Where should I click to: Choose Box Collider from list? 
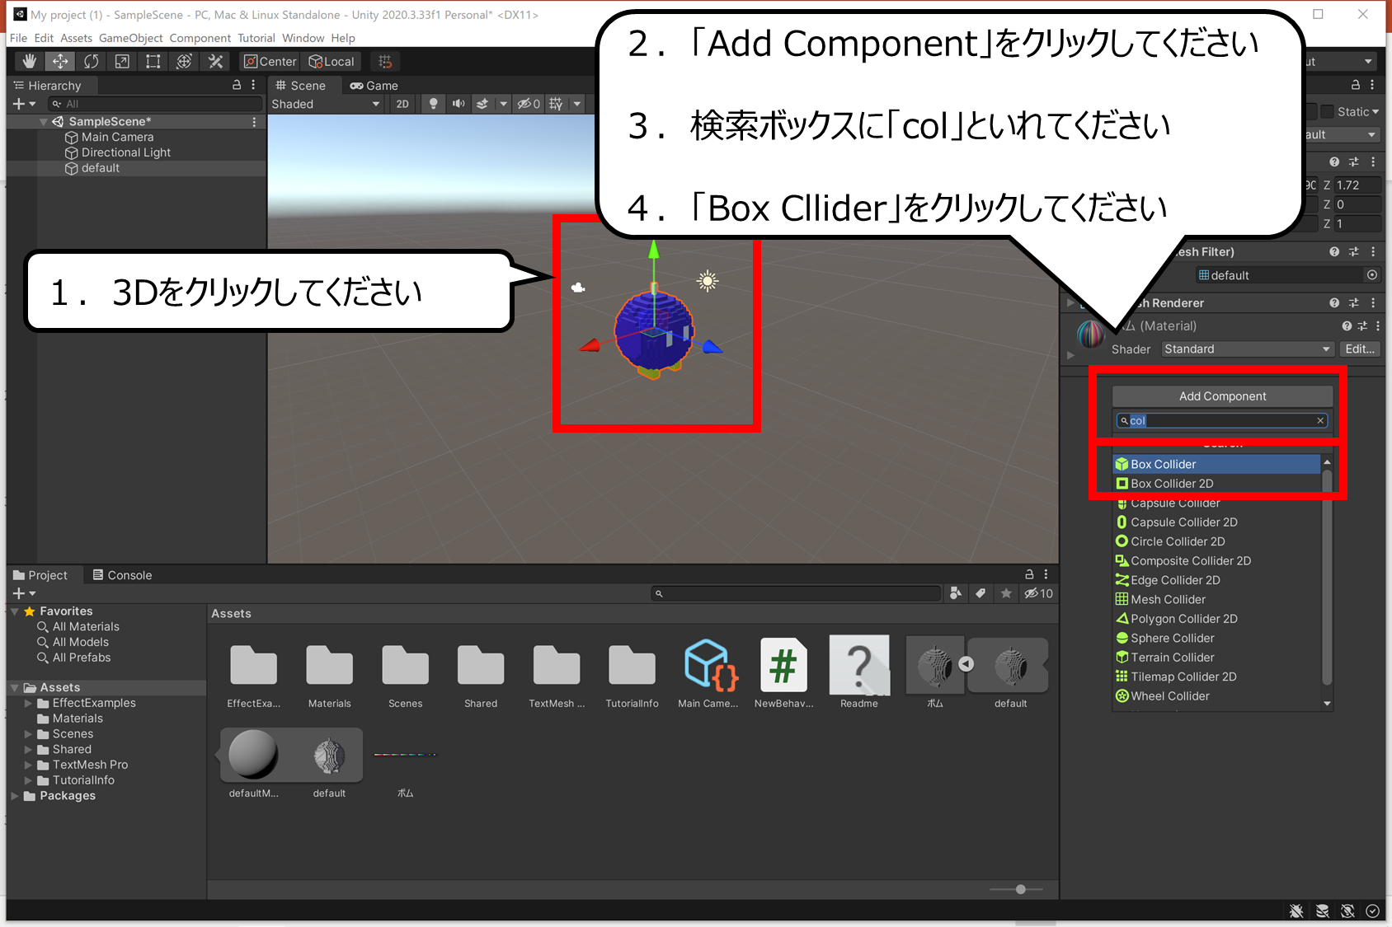click(x=1216, y=465)
